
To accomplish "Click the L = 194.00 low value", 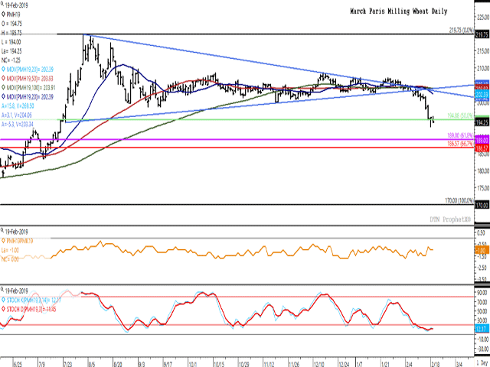I will 11,42.
